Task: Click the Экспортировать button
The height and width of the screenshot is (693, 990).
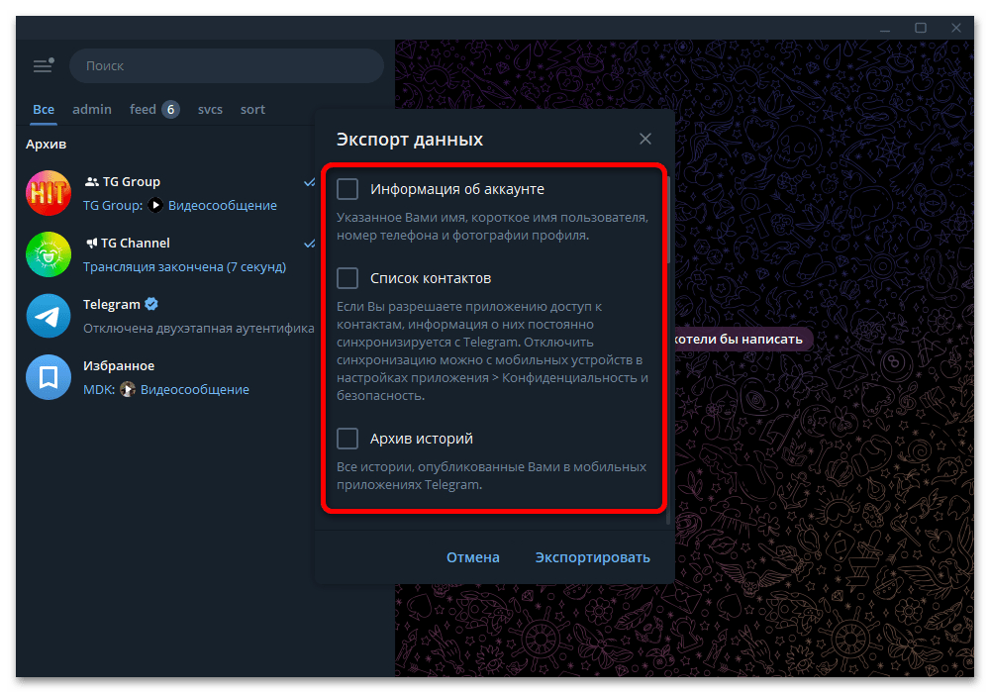Action: click(x=592, y=557)
